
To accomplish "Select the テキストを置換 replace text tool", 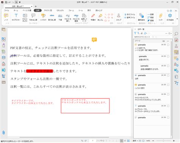I will [76, 18].
